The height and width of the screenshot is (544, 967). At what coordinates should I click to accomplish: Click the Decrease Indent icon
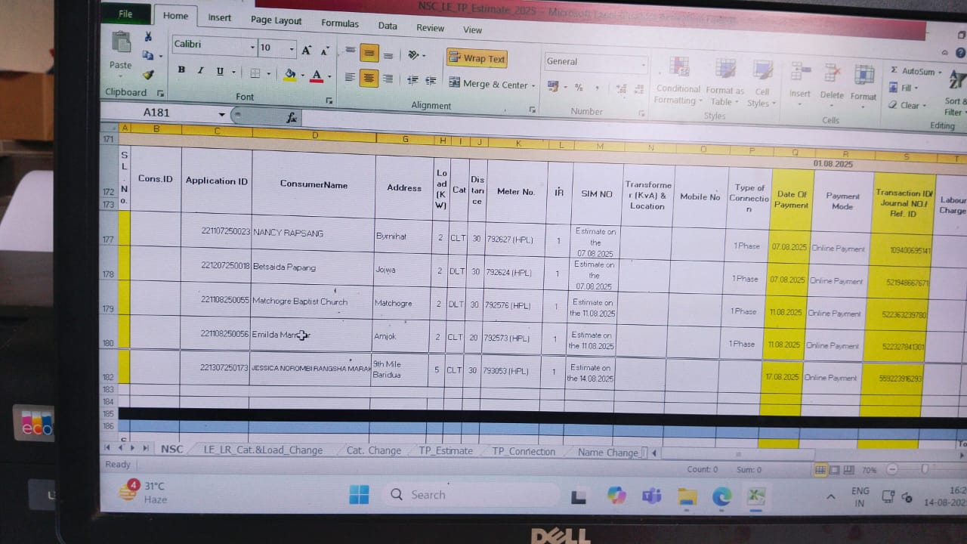pyautogui.click(x=412, y=79)
